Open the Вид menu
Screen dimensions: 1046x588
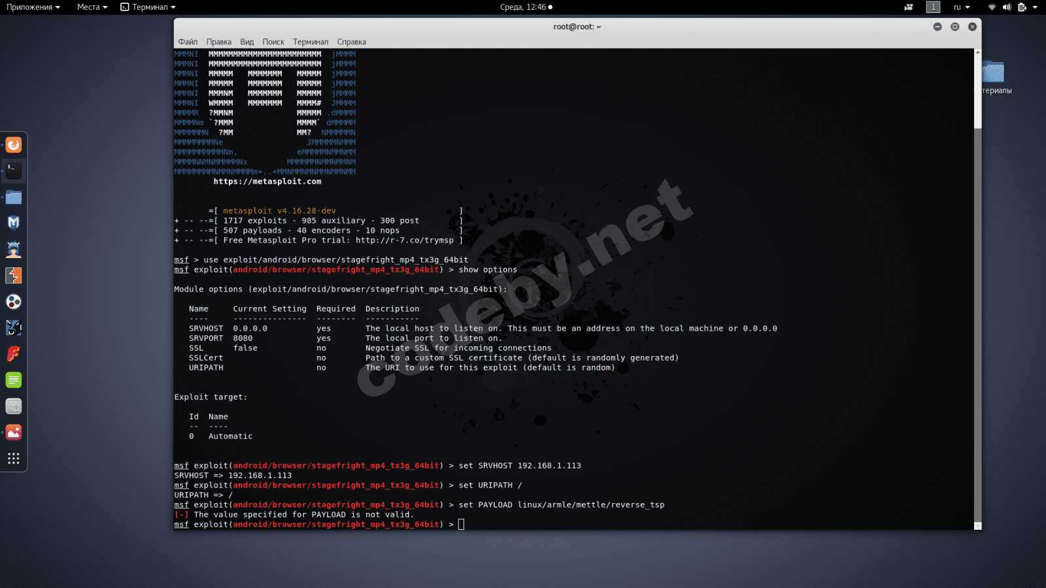click(247, 42)
